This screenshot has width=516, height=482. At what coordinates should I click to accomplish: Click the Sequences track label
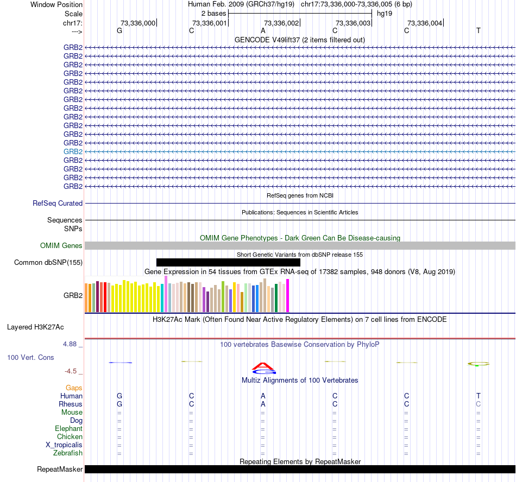tap(65, 220)
